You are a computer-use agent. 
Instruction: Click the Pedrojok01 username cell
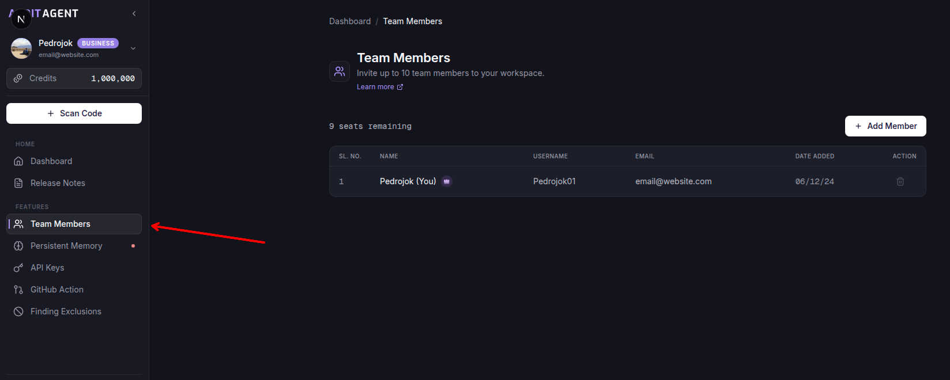point(554,181)
